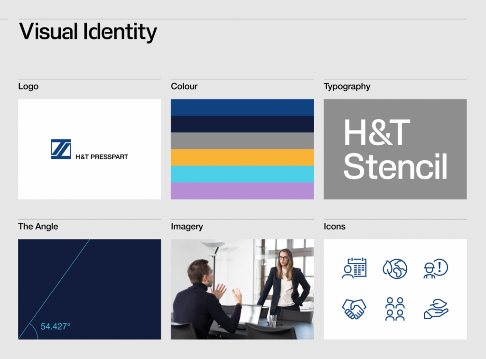The width and height of the screenshot is (486, 359).
Task: Open the Typography section heading
Action: click(347, 86)
